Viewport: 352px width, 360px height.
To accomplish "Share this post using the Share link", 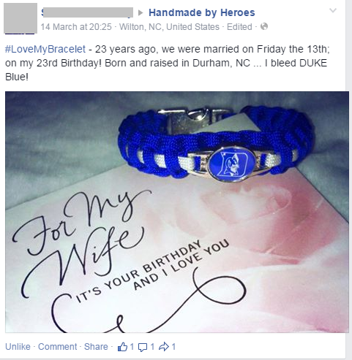I will pyautogui.click(x=96, y=347).
